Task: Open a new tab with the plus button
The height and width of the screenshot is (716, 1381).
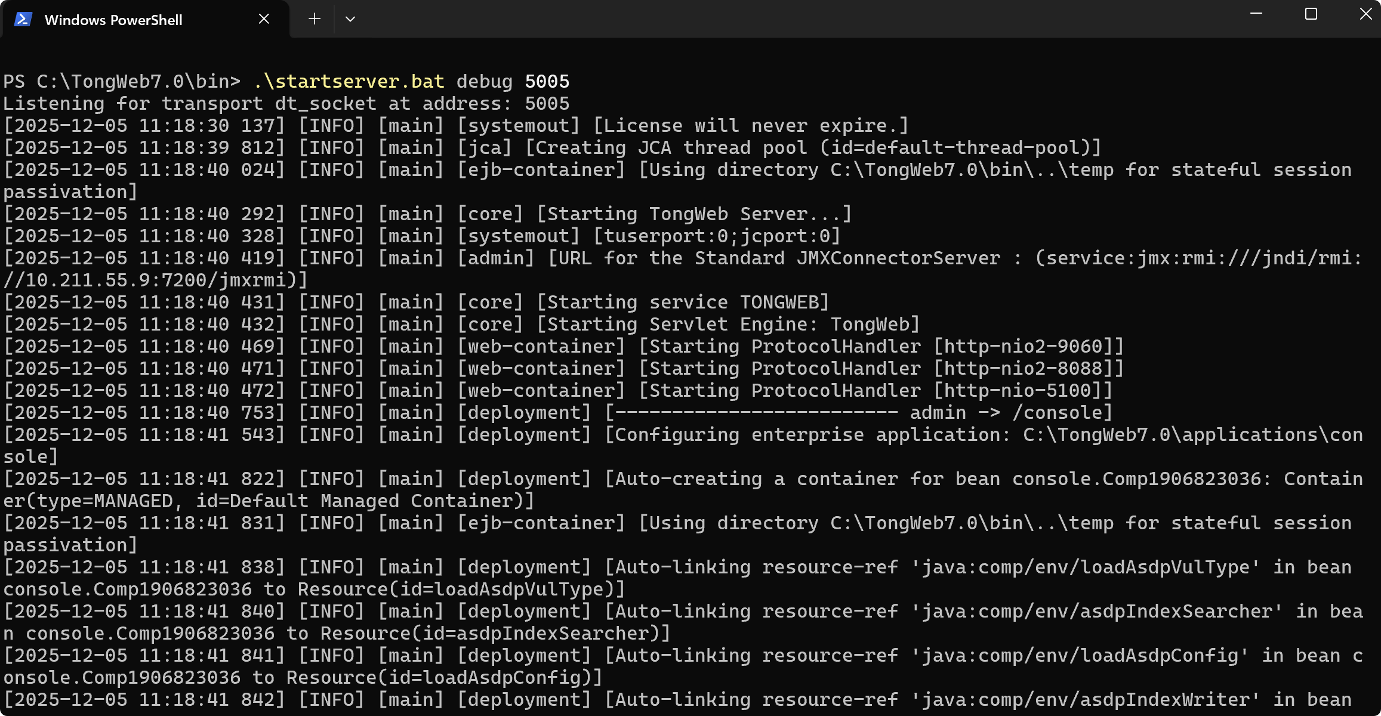Action: pos(315,19)
